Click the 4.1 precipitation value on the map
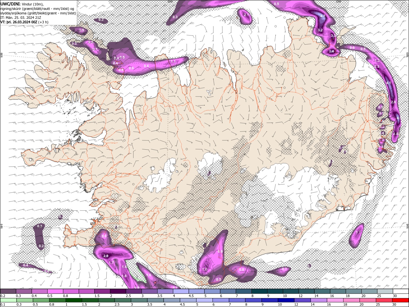Viewport: 409px width, 307px height. point(389,83)
